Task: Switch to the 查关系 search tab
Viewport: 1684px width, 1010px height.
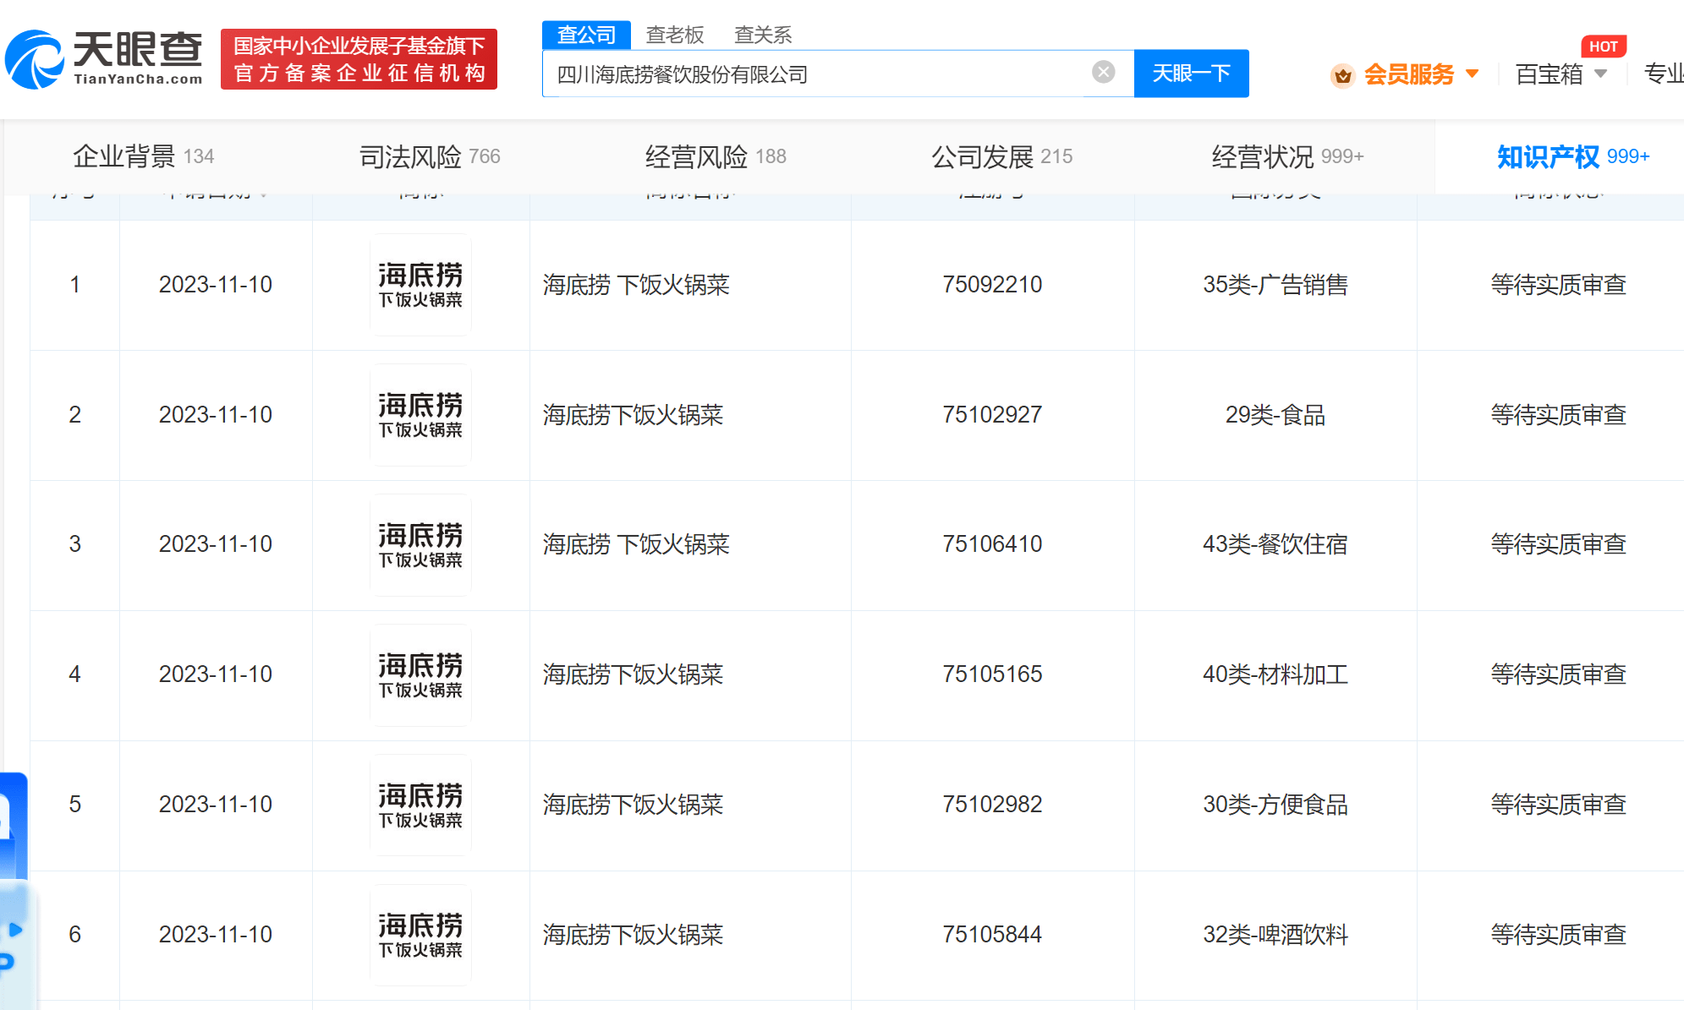Action: (x=762, y=35)
